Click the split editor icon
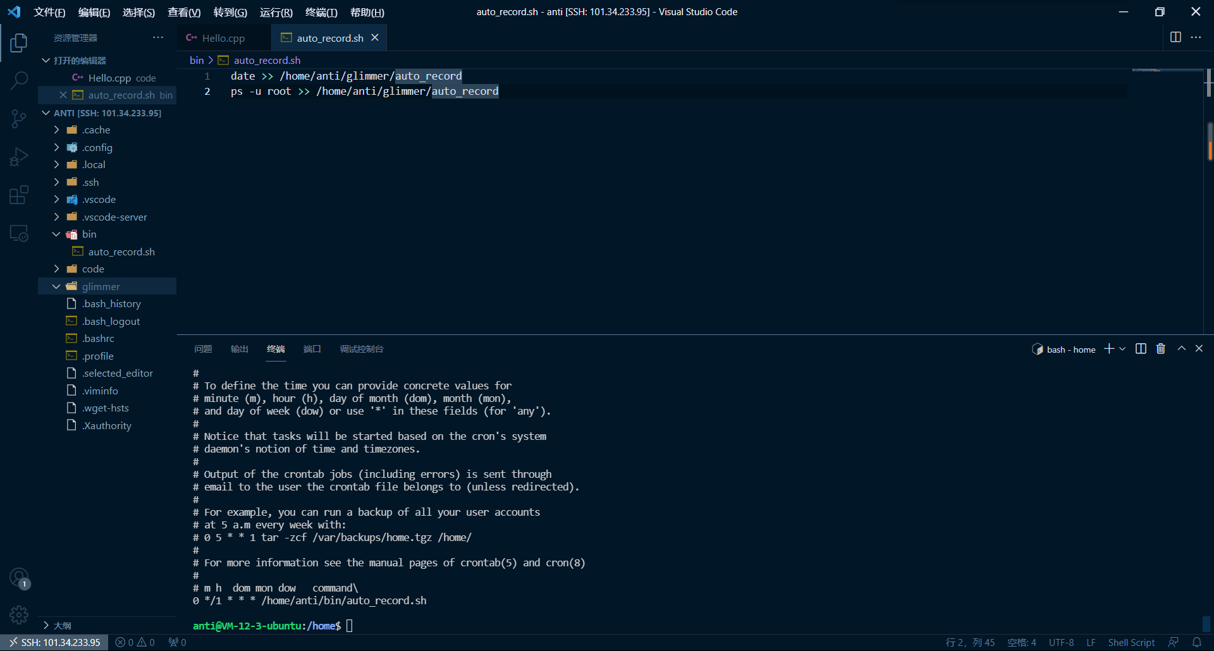The height and width of the screenshot is (651, 1214). (x=1175, y=37)
